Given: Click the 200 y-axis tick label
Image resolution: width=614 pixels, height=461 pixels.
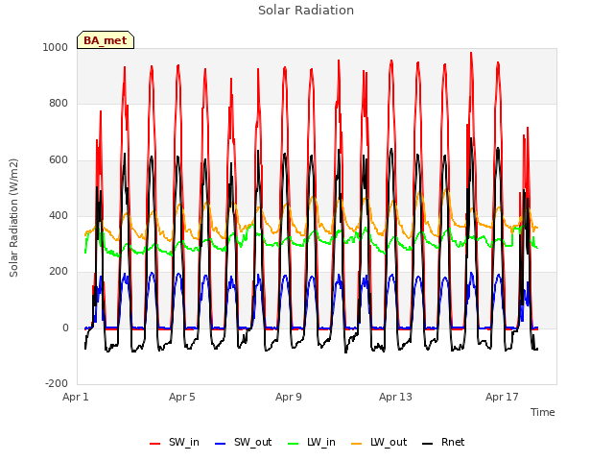Looking at the screenshot, I should (x=59, y=271).
